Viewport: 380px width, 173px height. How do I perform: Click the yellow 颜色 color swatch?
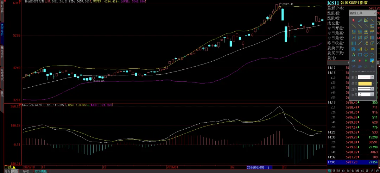[365, 84]
